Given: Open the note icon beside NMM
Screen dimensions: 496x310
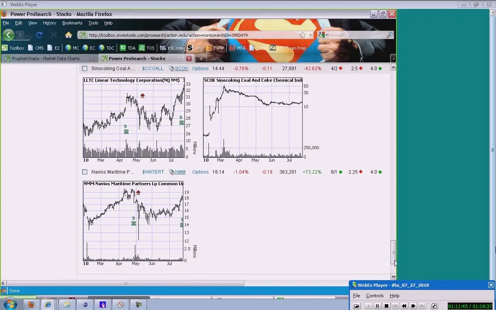Looking at the screenshot, I should [172, 172].
